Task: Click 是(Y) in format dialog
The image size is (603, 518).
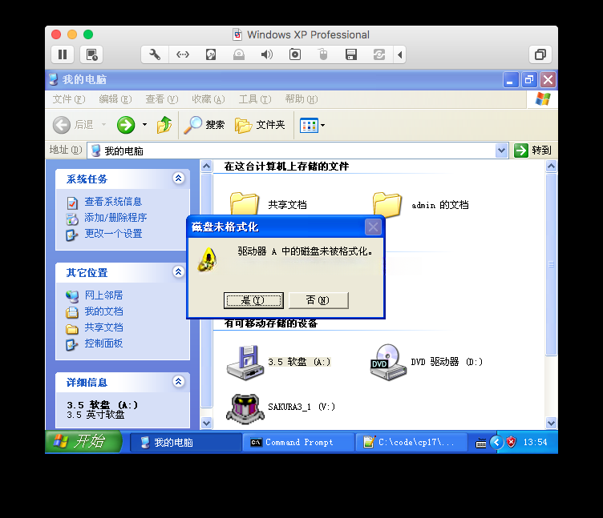Action: (x=254, y=300)
